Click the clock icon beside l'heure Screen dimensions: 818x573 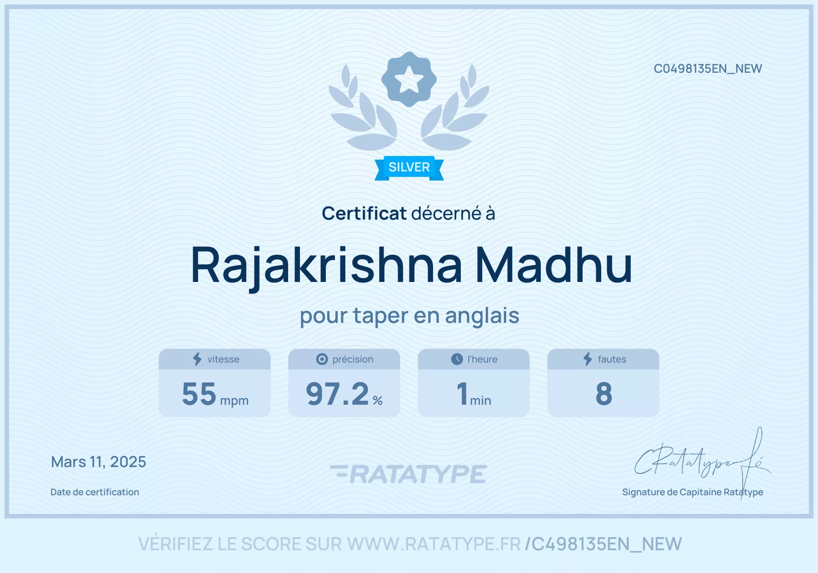point(457,359)
